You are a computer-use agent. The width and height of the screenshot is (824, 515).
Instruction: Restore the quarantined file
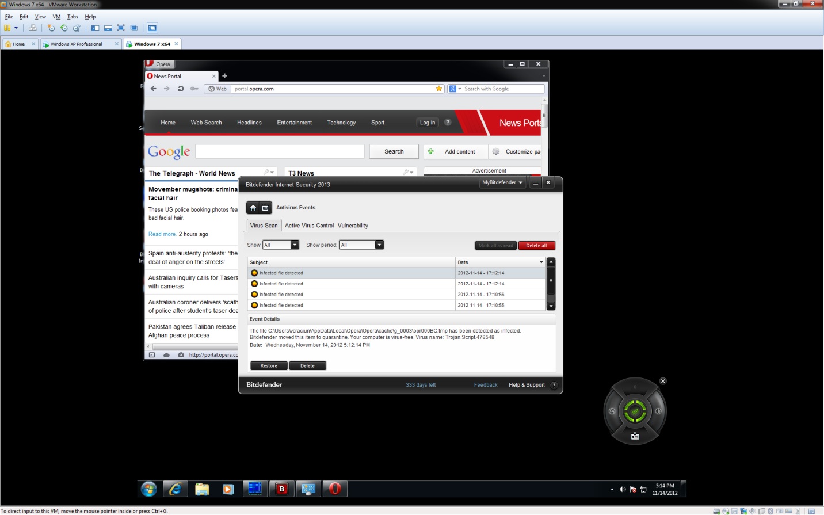click(269, 366)
